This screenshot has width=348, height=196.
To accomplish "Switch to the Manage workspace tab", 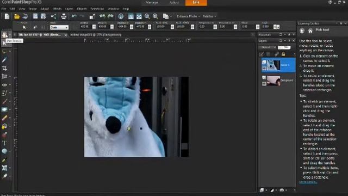I will (152, 2).
